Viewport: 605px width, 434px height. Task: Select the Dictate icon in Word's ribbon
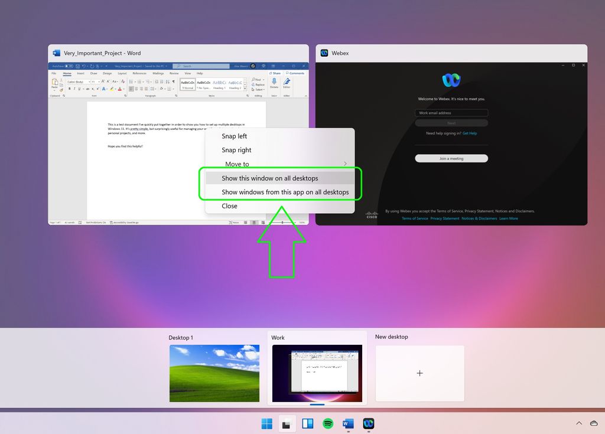tap(274, 81)
